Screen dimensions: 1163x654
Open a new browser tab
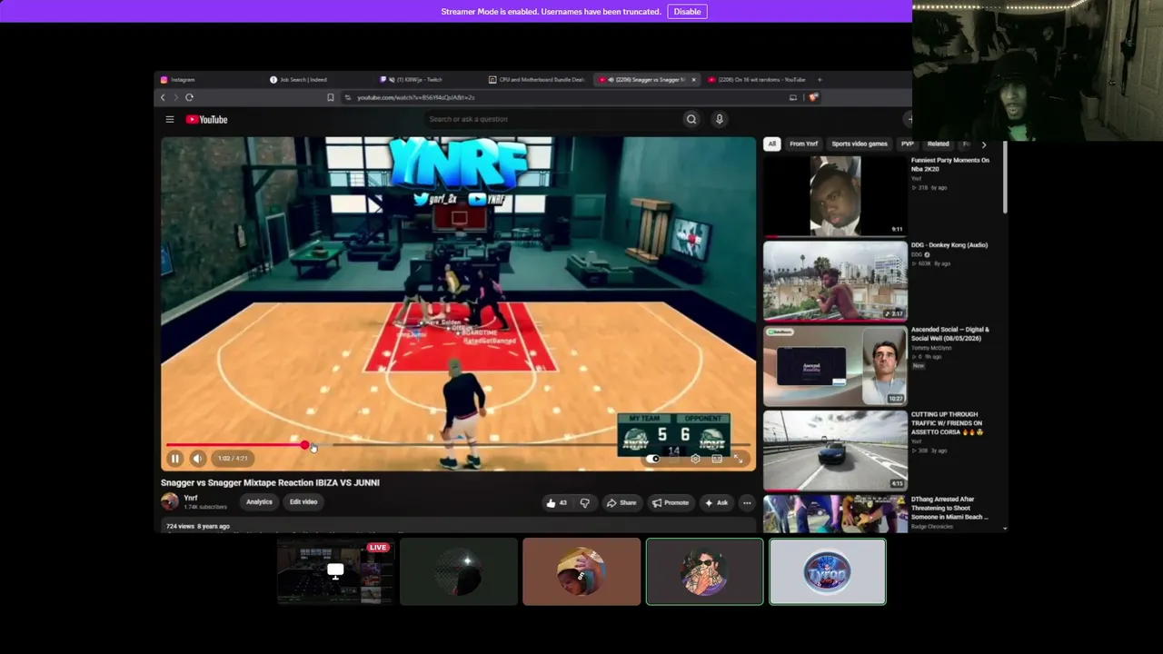point(819,80)
